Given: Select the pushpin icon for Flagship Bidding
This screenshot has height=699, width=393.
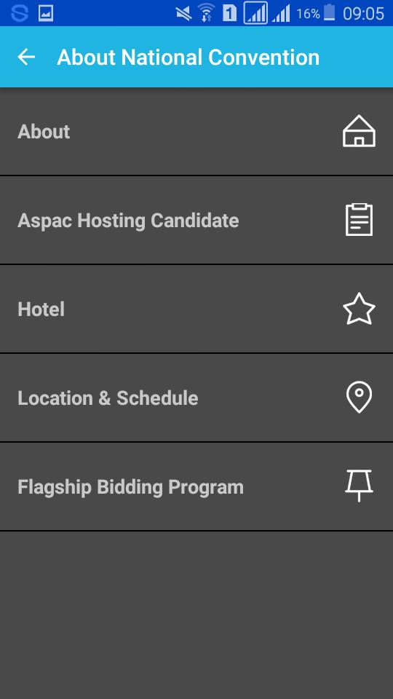Looking at the screenshot, I should (359, 486).
